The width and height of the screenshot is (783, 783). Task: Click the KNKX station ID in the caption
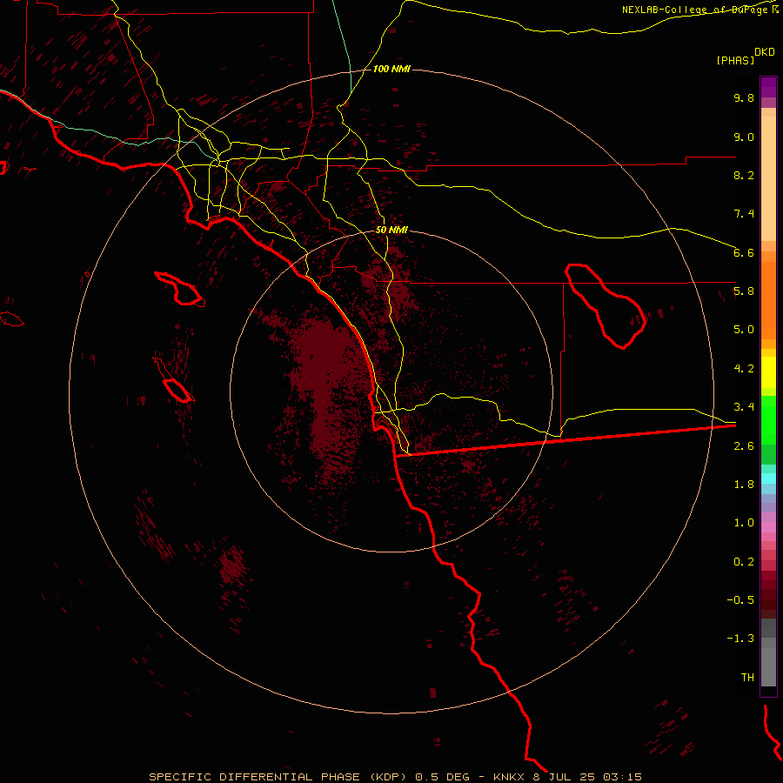click(x=509, y=777)
